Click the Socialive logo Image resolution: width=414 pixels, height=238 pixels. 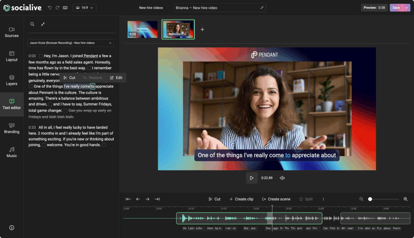coord(22,8)
